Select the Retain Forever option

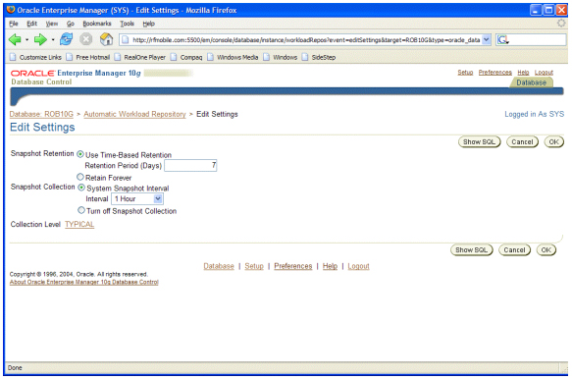(80, 177)
